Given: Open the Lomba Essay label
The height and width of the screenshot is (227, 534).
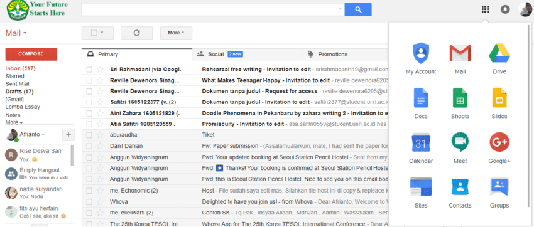Looking at the screenshot, I should pos(23,107).
